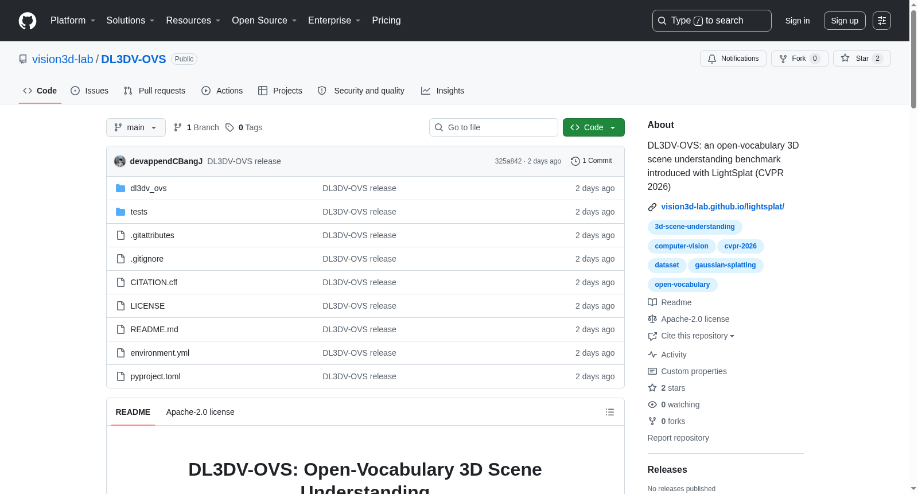
Task: Switch to the Projects tab
Action: pos(280,91)
